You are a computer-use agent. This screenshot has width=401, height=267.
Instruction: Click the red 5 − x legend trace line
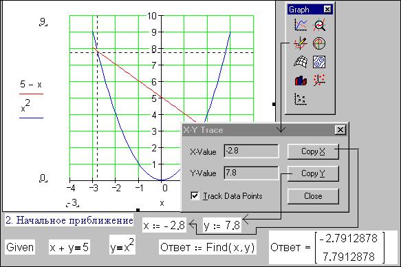[x=31, y=94]
